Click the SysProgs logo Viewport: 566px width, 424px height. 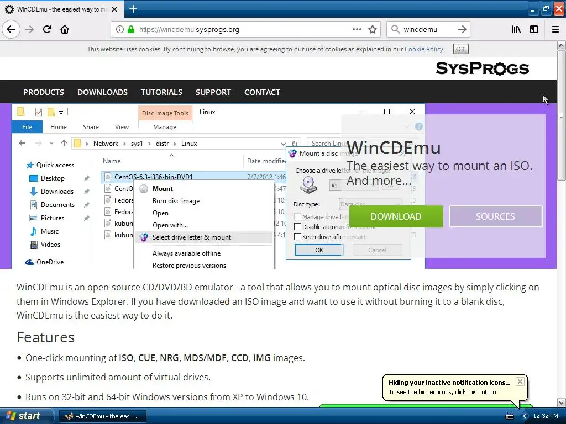coord(482,68)
